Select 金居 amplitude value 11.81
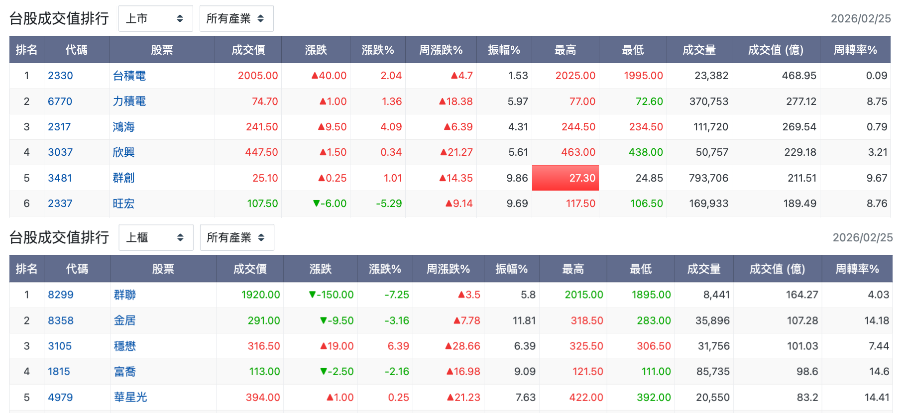 524,320
